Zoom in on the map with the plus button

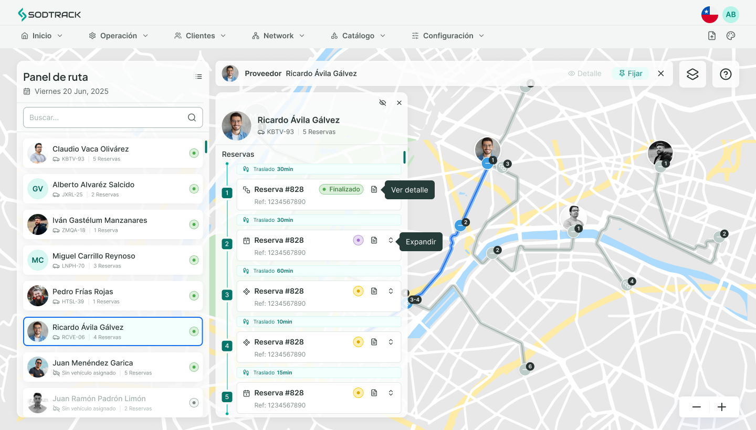(x=722, y=407)
